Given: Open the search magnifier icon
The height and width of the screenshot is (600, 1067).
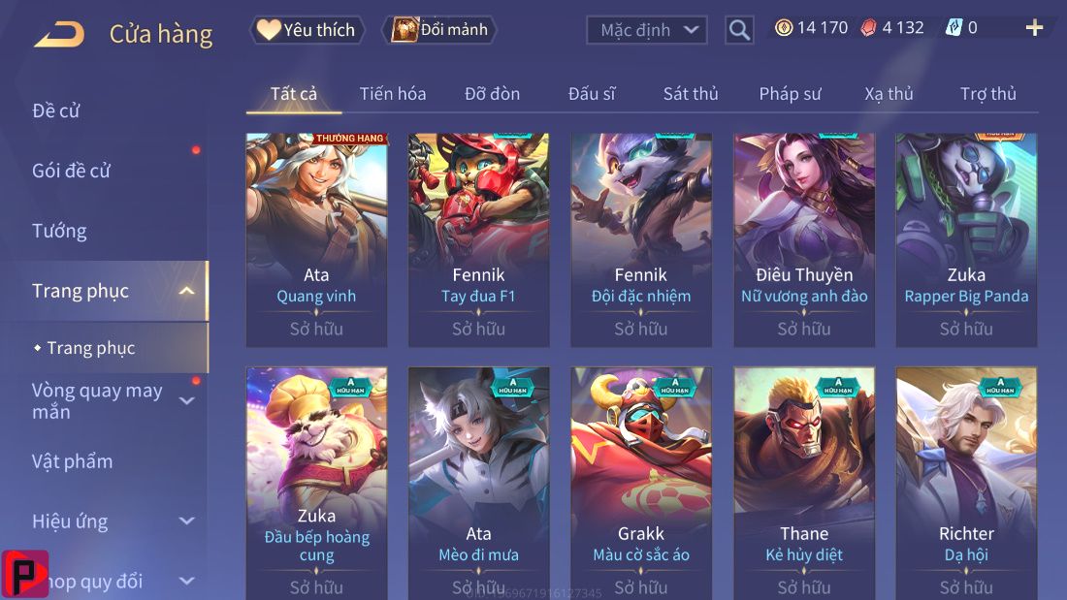Looking at the screenshot, I should [x=739, y=30].
